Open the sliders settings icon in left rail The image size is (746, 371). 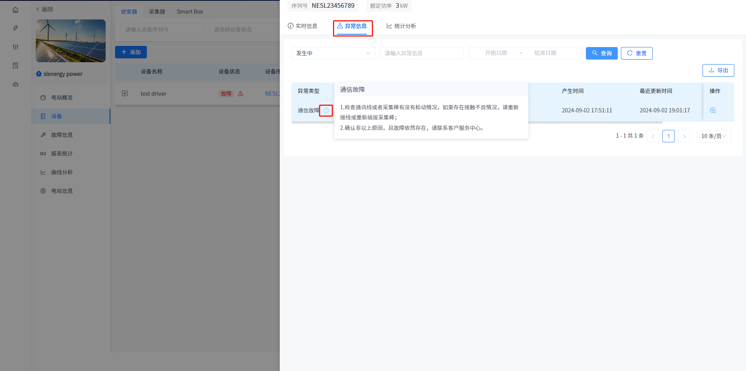click(x=16, y=47)
